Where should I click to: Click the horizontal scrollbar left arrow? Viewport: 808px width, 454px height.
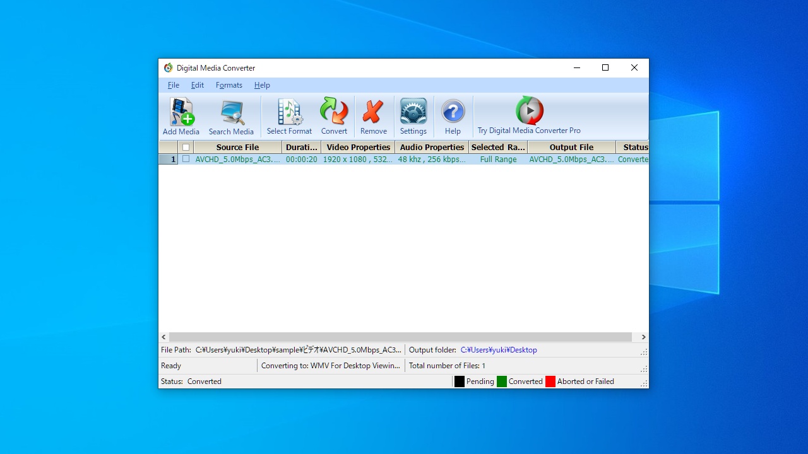[164, 337]
